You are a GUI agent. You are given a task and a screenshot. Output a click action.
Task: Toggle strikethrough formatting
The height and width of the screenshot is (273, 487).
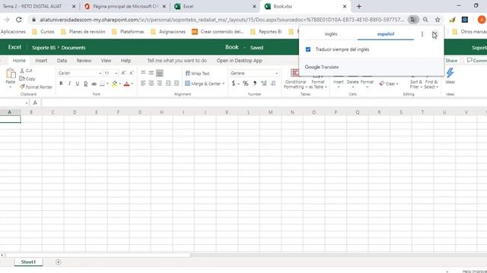coord(94,83)
